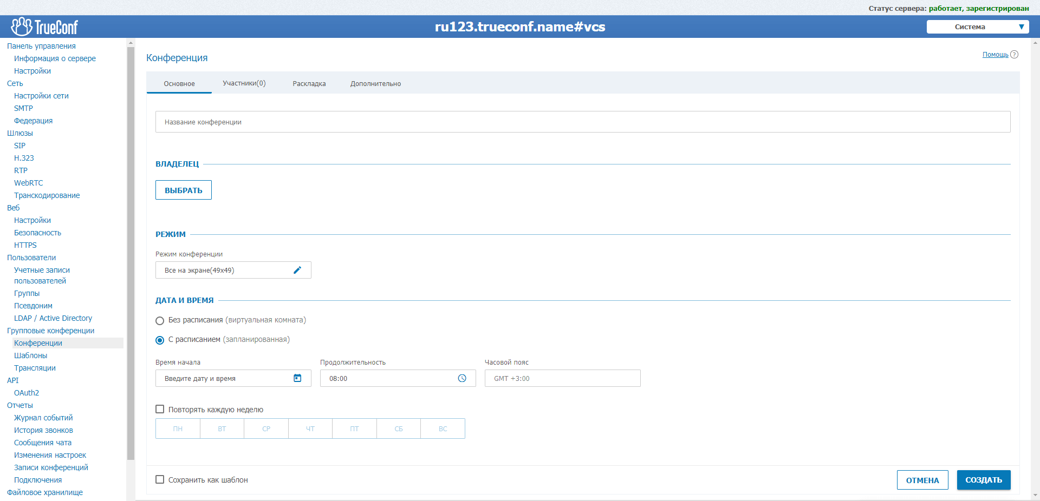Switch to the Участники(0) tab

(x=244, y=83)
